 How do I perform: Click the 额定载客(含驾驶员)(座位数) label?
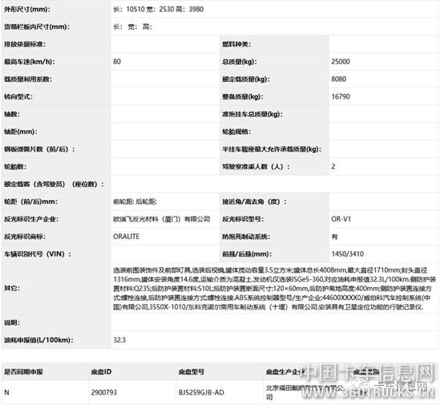(54, 184)
